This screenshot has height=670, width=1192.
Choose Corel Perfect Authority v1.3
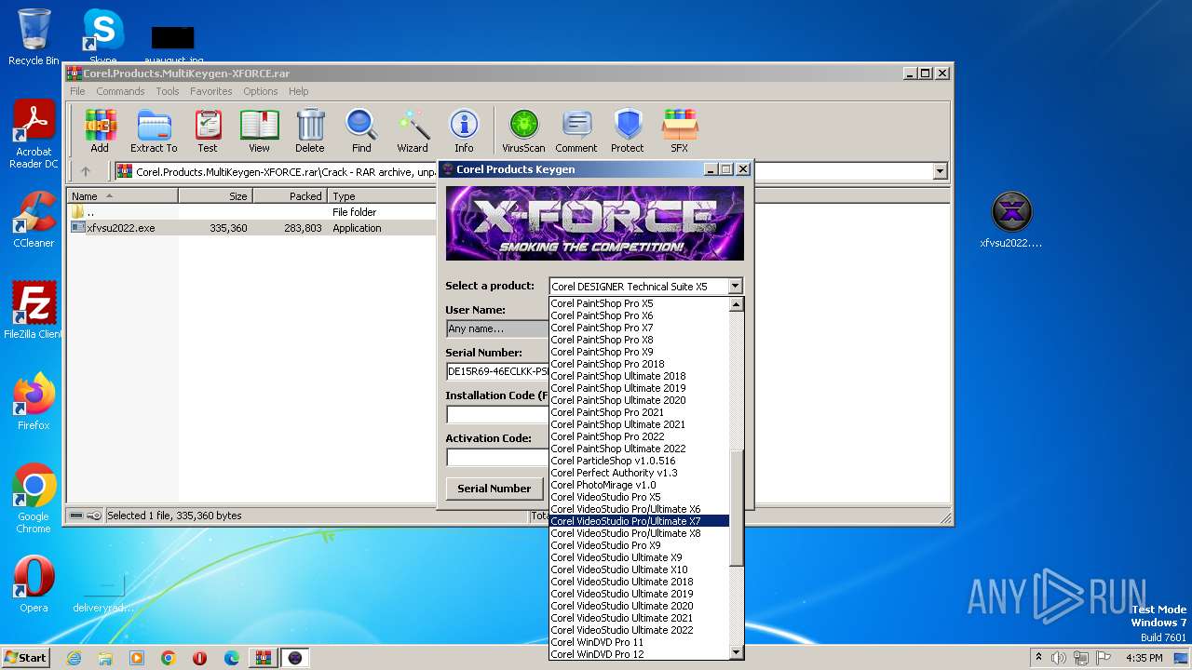(639, 473)
